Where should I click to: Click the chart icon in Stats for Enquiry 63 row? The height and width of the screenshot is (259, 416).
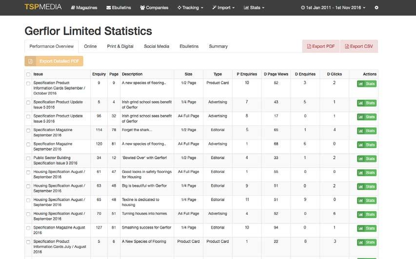360,186
